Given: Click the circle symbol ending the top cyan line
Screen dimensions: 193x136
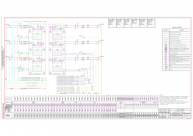Looking at the screenshot, I should [x=45, y=22].
